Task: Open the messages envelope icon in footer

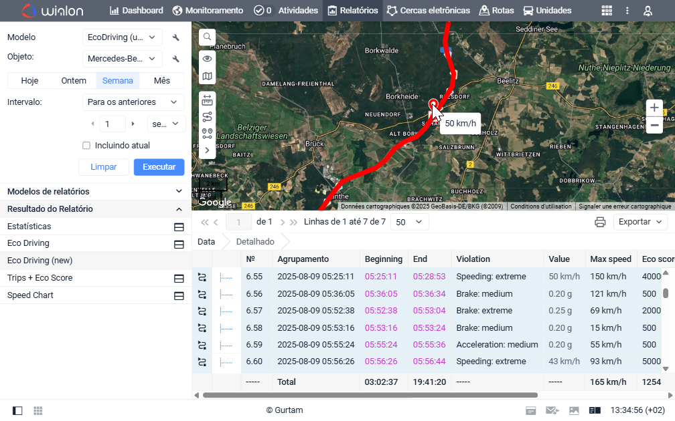Action: [x=552, y=411]
